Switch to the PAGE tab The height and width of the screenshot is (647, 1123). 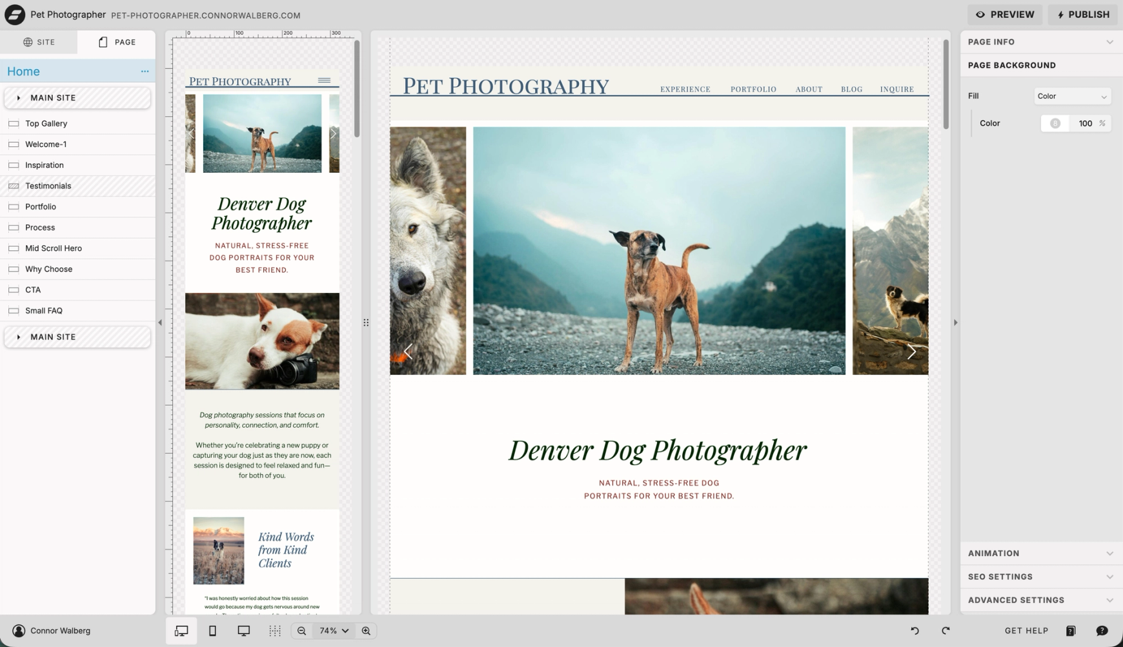point(117,42)
